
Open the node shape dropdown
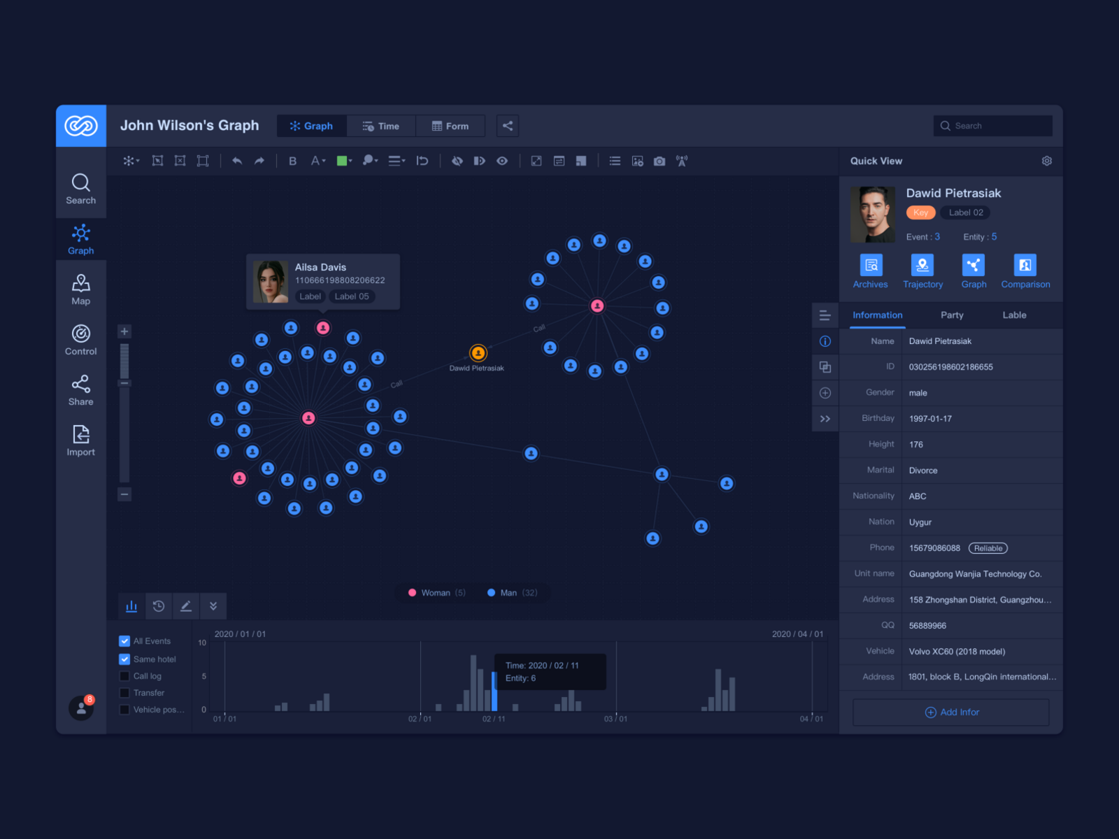[370, 161]
